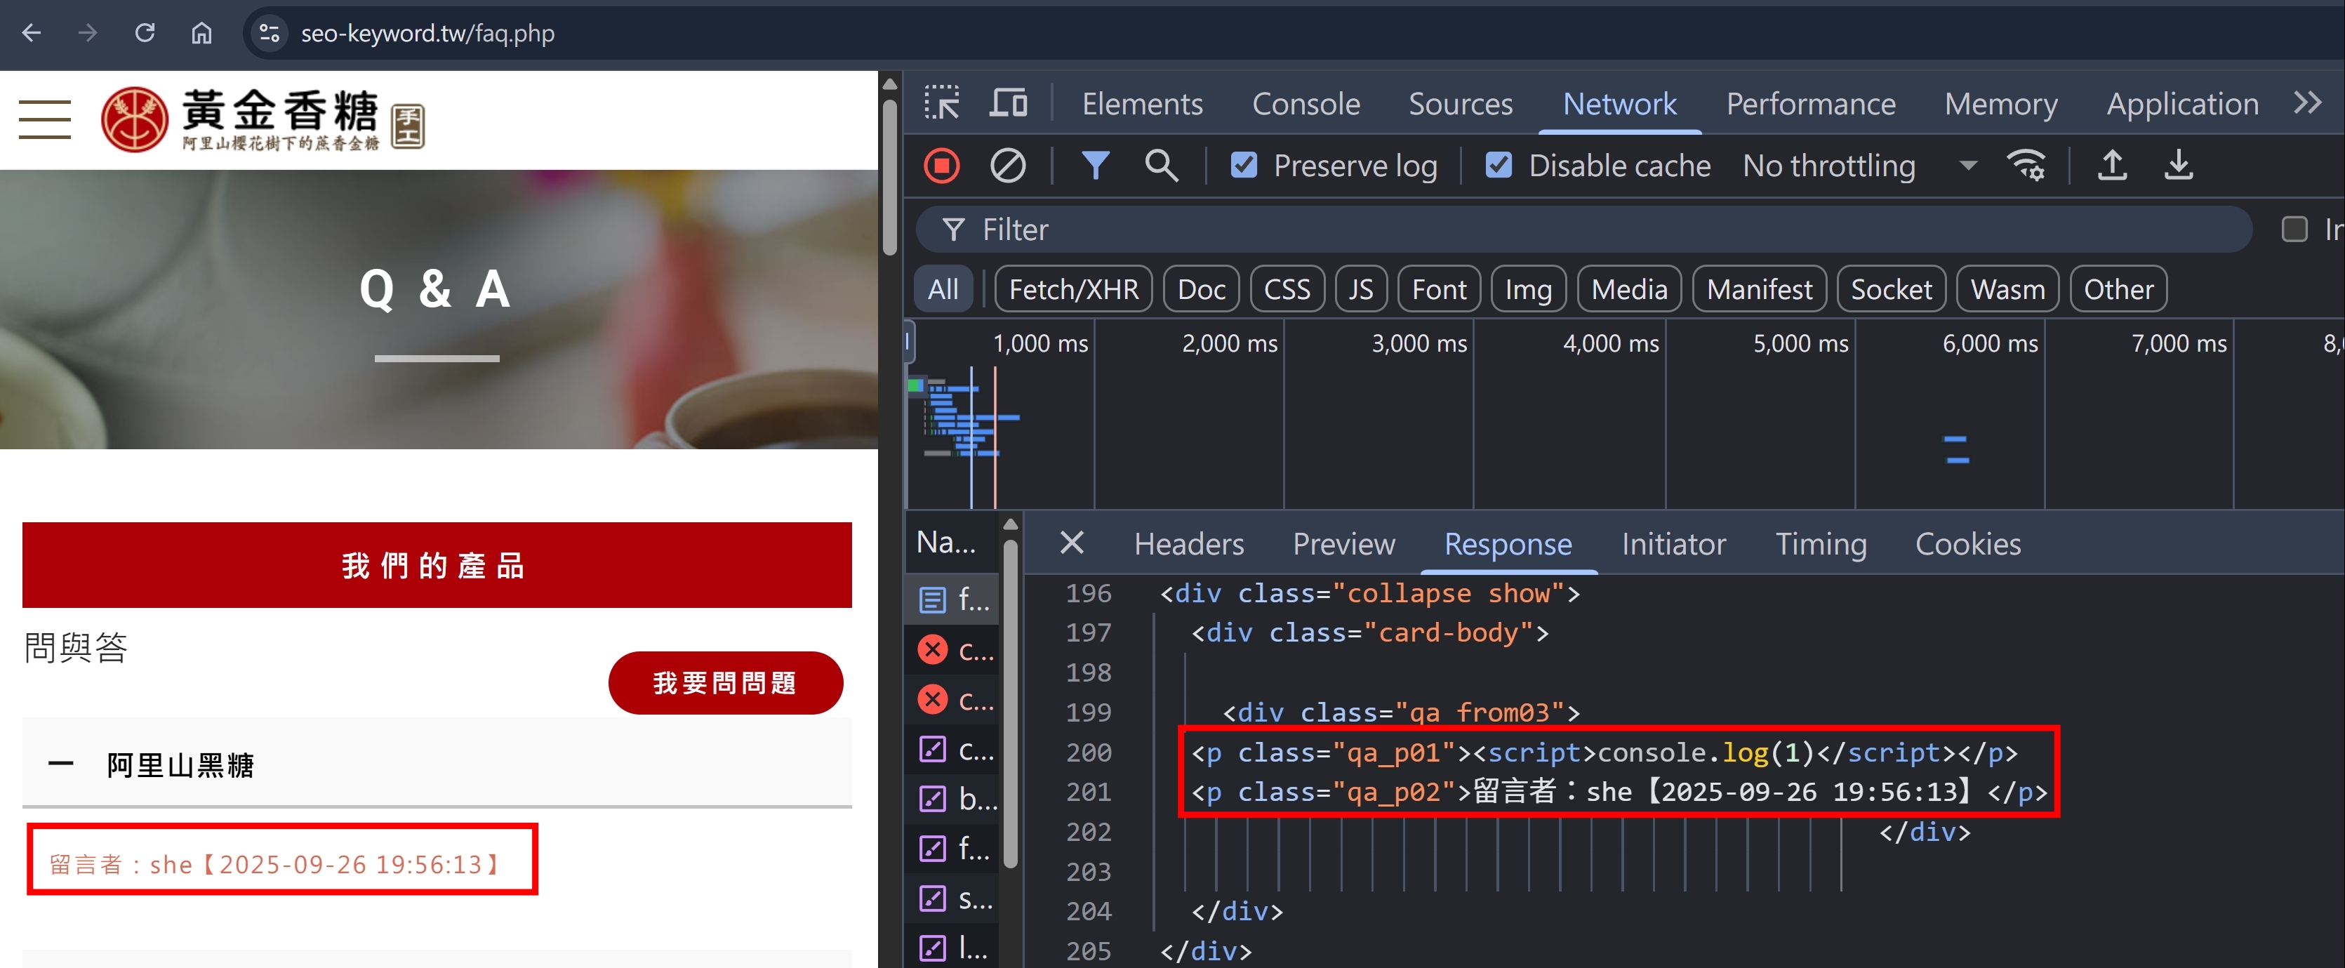2345x968 pixels.
Task: Collapse the 阿里山黑糖 accordion item
Action: pos(437,764)
